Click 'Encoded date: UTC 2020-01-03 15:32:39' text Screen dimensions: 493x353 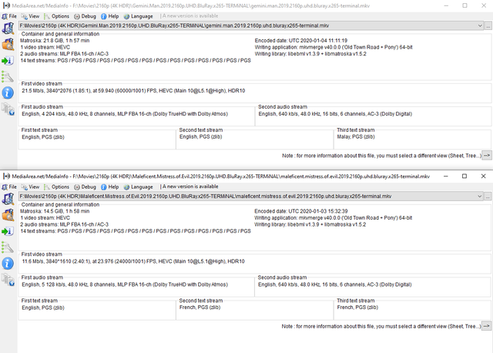tap(301, 210)
